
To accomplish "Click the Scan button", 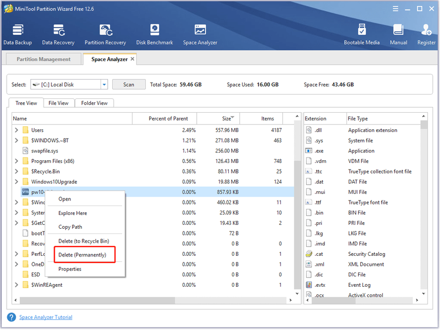I will (x=129, y=85).
